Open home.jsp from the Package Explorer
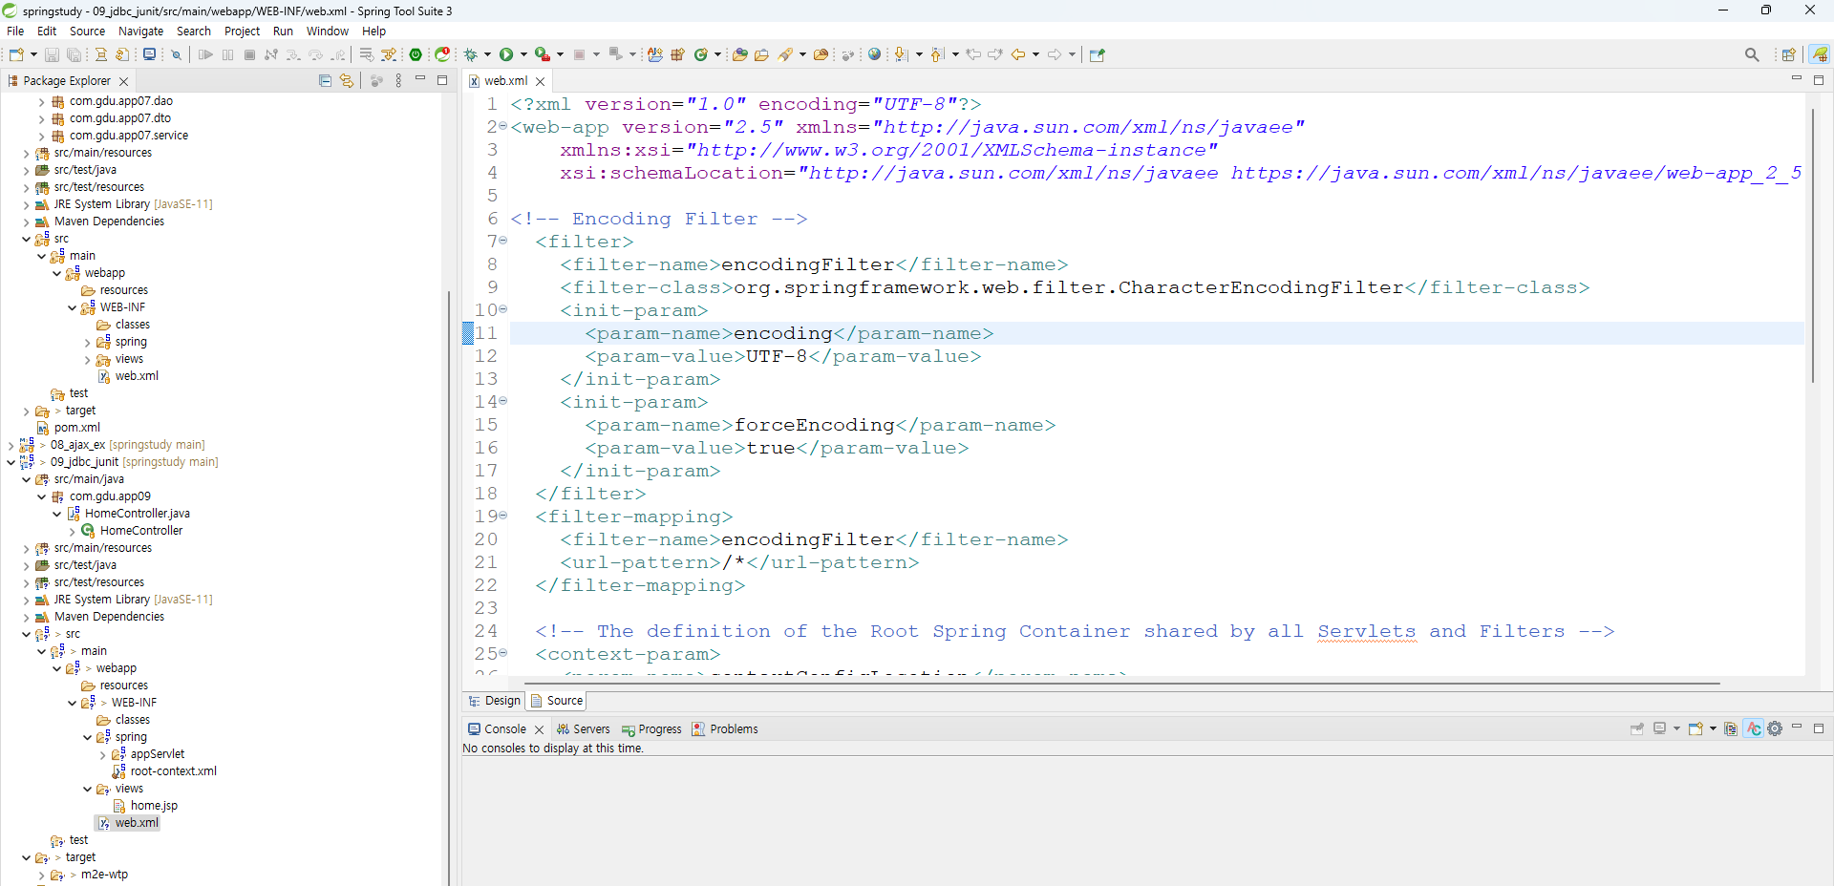1834x886 pixels. point(154,805)
